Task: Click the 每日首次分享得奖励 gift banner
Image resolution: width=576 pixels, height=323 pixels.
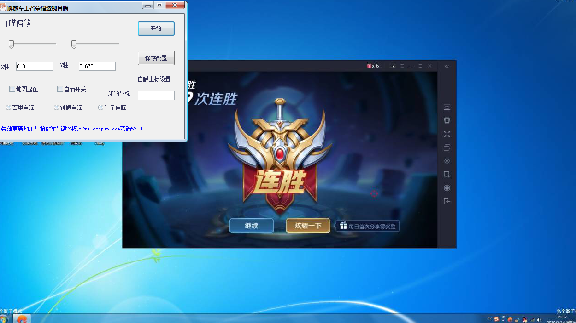Action: [367, 226]
